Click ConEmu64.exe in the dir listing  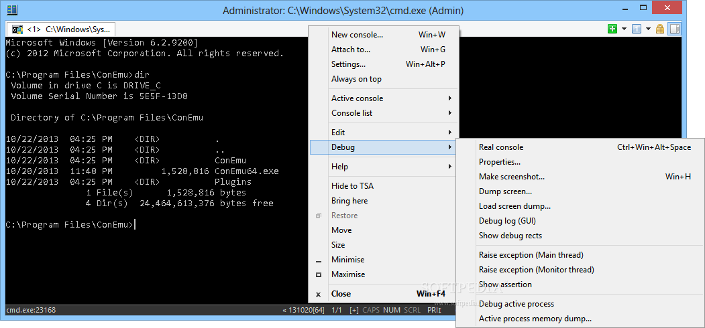click(x=247, y=171)
